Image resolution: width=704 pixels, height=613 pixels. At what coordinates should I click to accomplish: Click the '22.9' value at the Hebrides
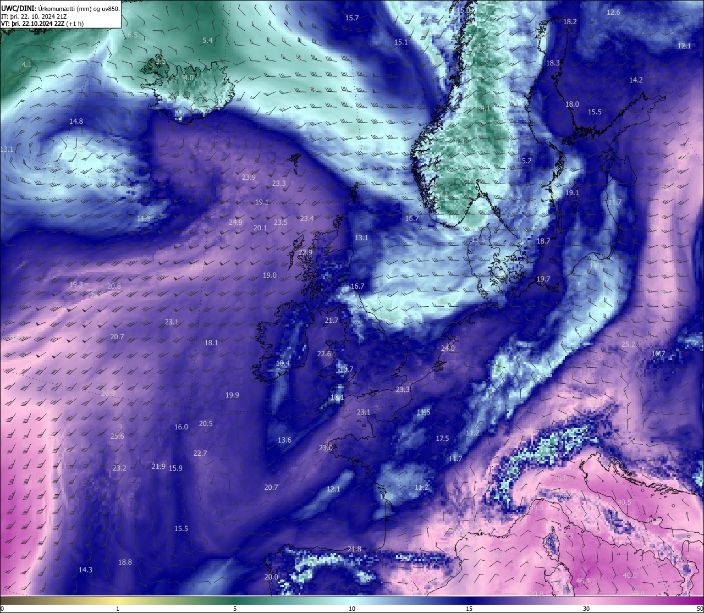(x=305, y=252)
